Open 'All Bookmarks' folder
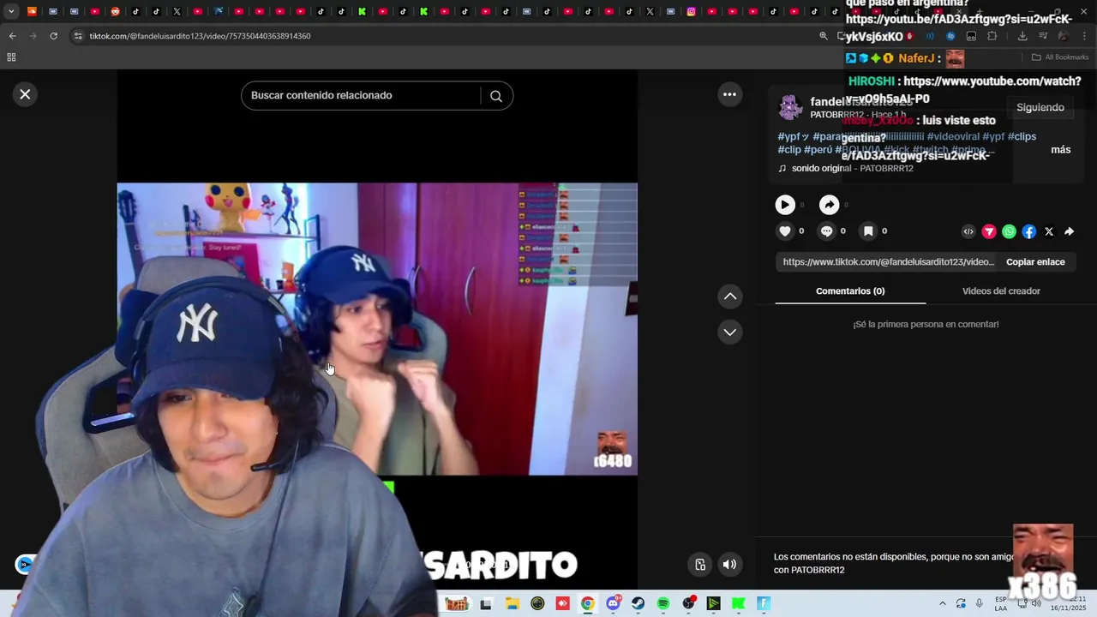This screenshot has height=617, width=1097. click(x=1060, y=57)
